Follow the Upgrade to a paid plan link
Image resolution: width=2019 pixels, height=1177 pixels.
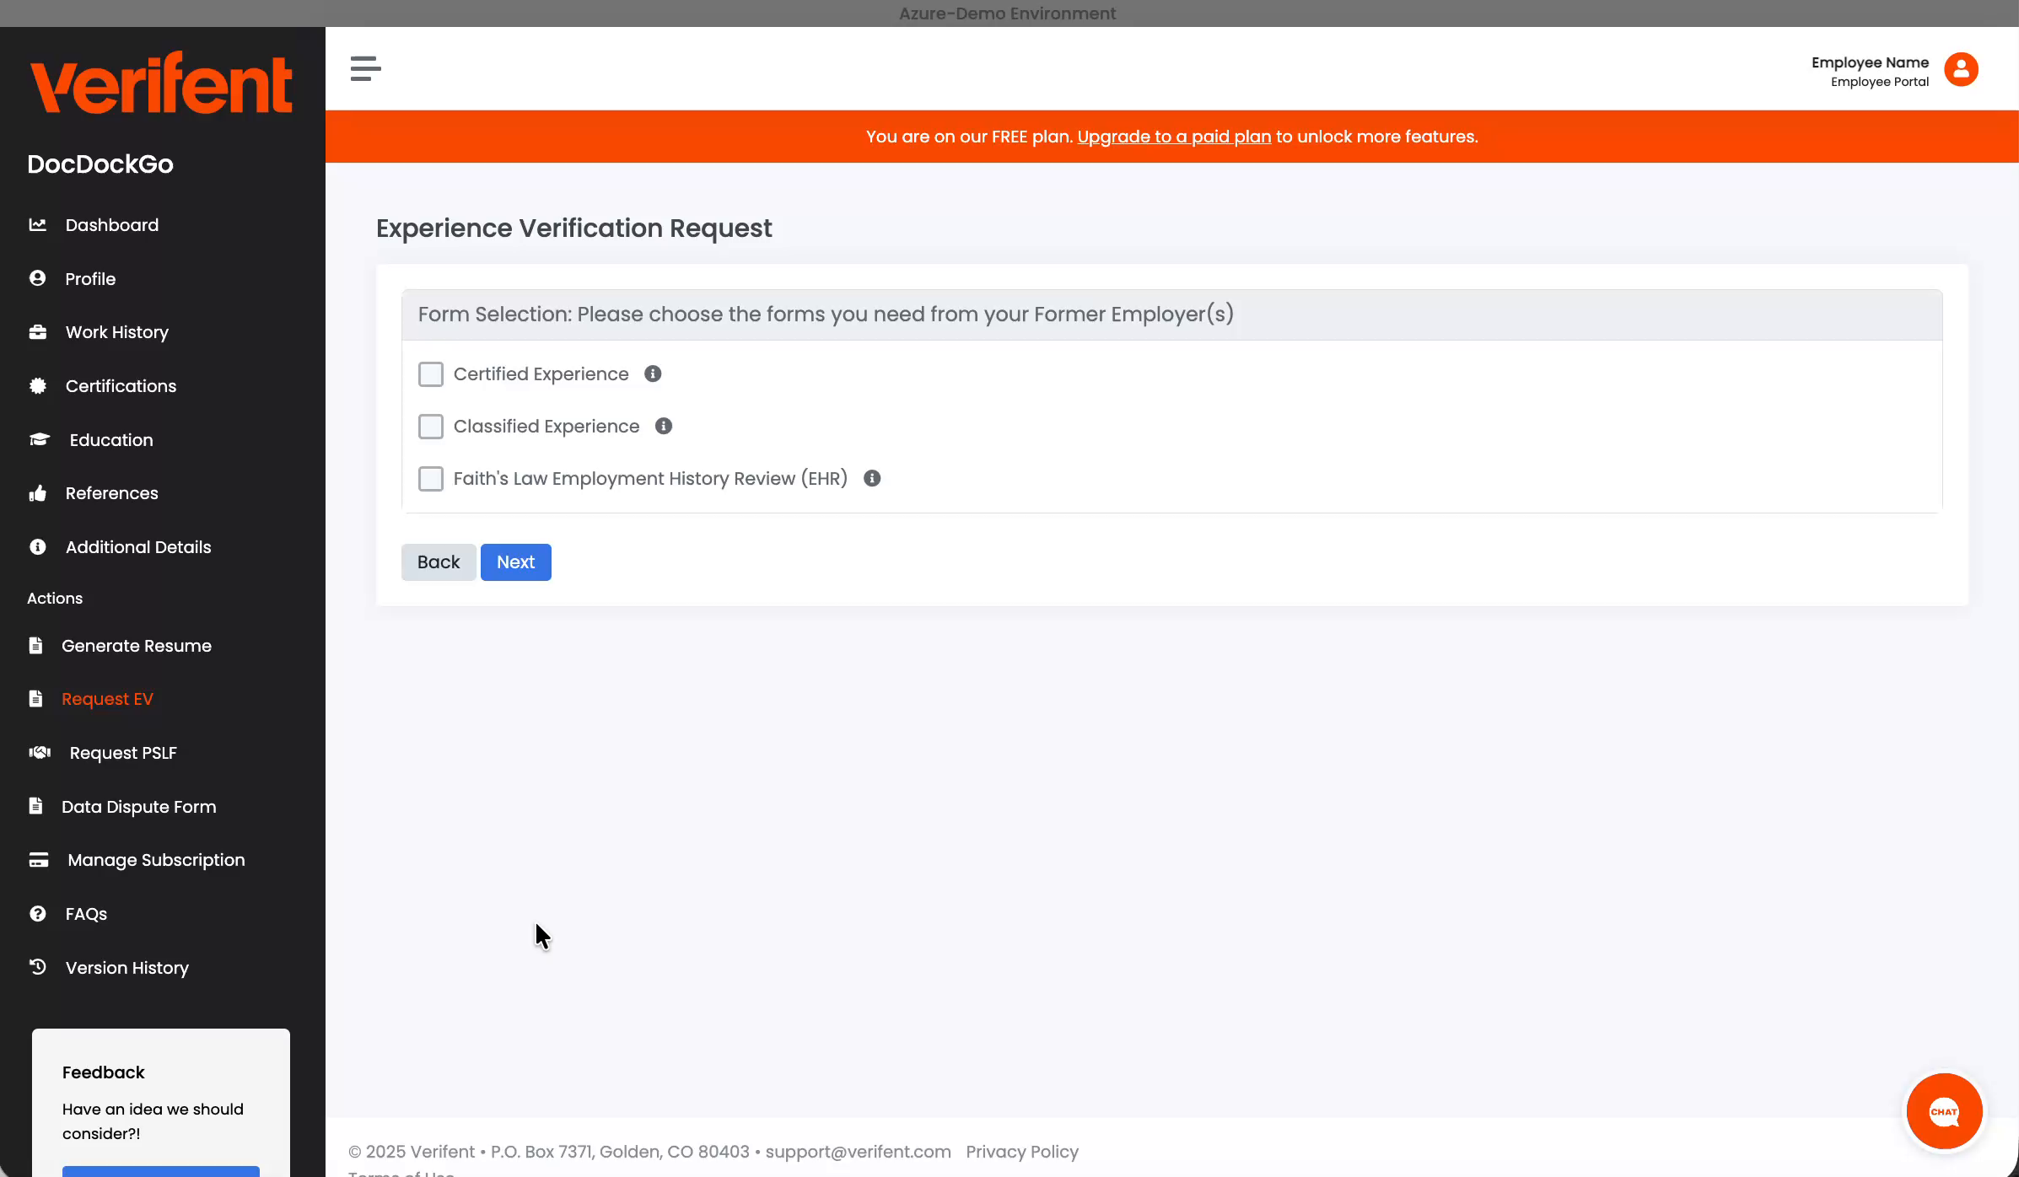tap(1174, 136)
